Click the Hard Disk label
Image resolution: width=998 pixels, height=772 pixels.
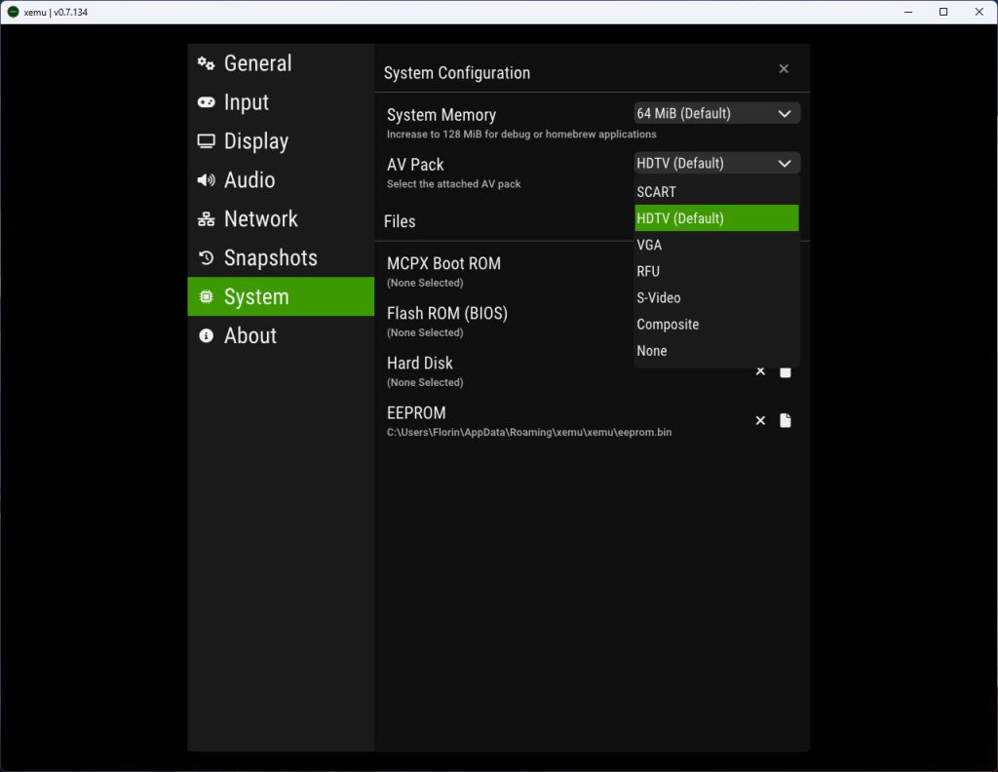coord(419,363)
